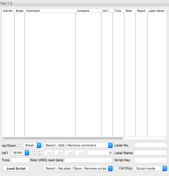This screenshot has height=176, width=169.
Task: Click the horizontal scrollbar of the command table
Action: pos(63,138)
